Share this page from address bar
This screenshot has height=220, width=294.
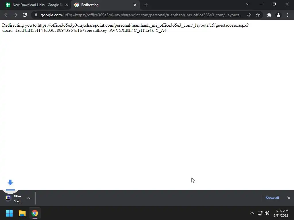click(249, 15)
